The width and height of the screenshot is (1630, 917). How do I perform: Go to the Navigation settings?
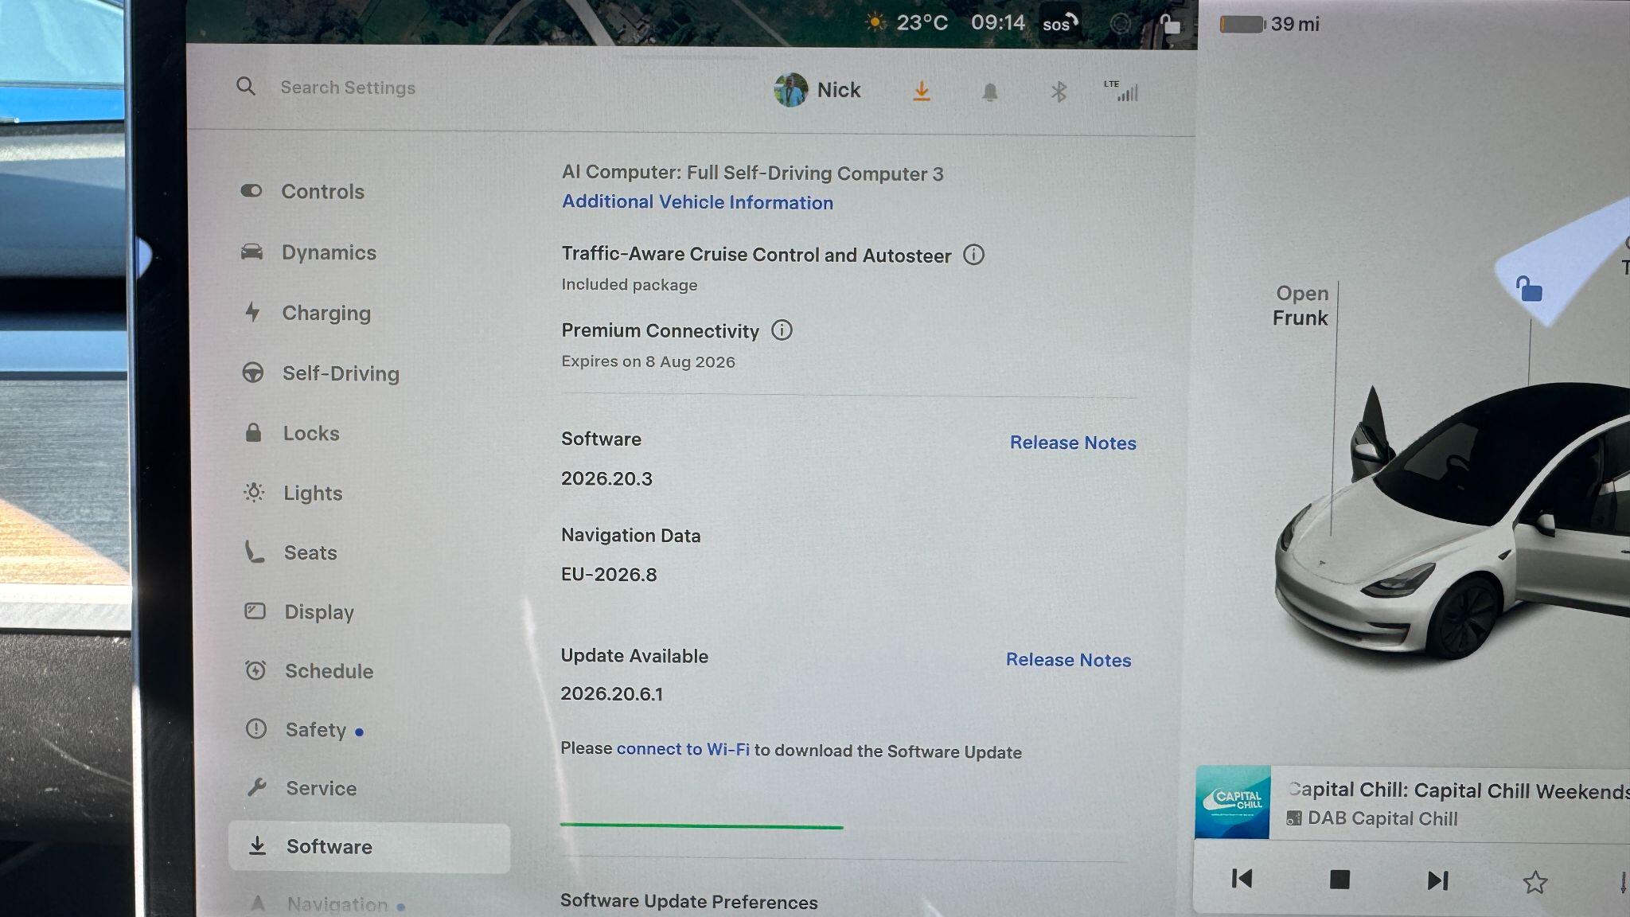tap(326, 904)
